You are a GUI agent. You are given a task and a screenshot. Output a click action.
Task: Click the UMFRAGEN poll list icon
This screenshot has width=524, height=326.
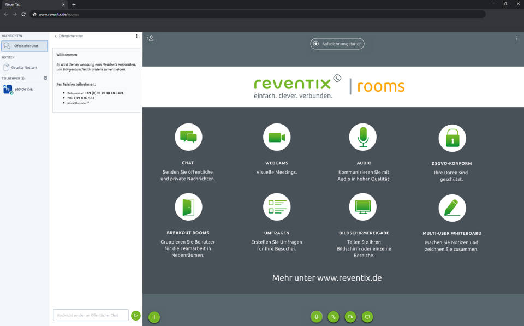(277, 207)
